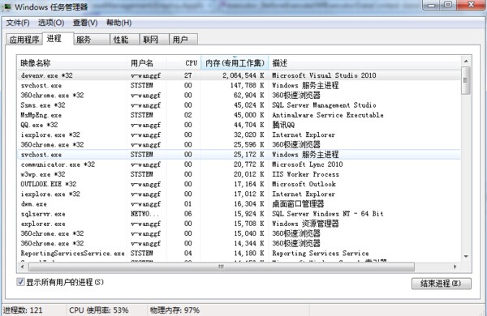Click the vertical scrollbar thumb
This screenshot has width=487, height=316.
(x=466, y=80)
